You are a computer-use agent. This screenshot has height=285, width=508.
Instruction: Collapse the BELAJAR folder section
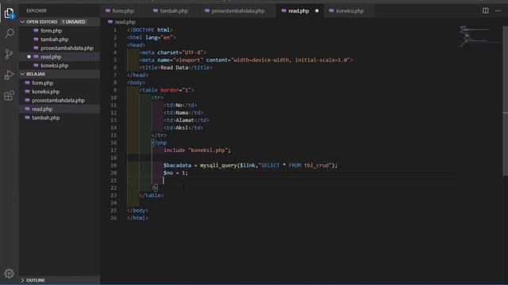tap(22, 74)
